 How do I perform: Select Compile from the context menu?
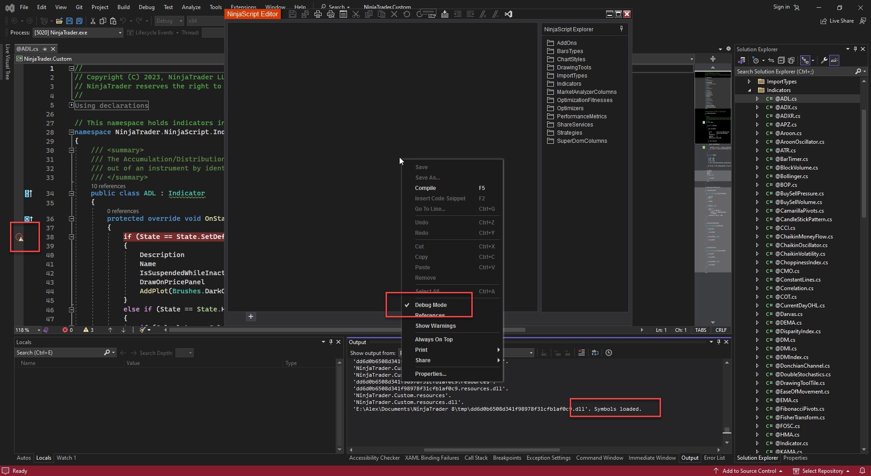coord(425,188)
